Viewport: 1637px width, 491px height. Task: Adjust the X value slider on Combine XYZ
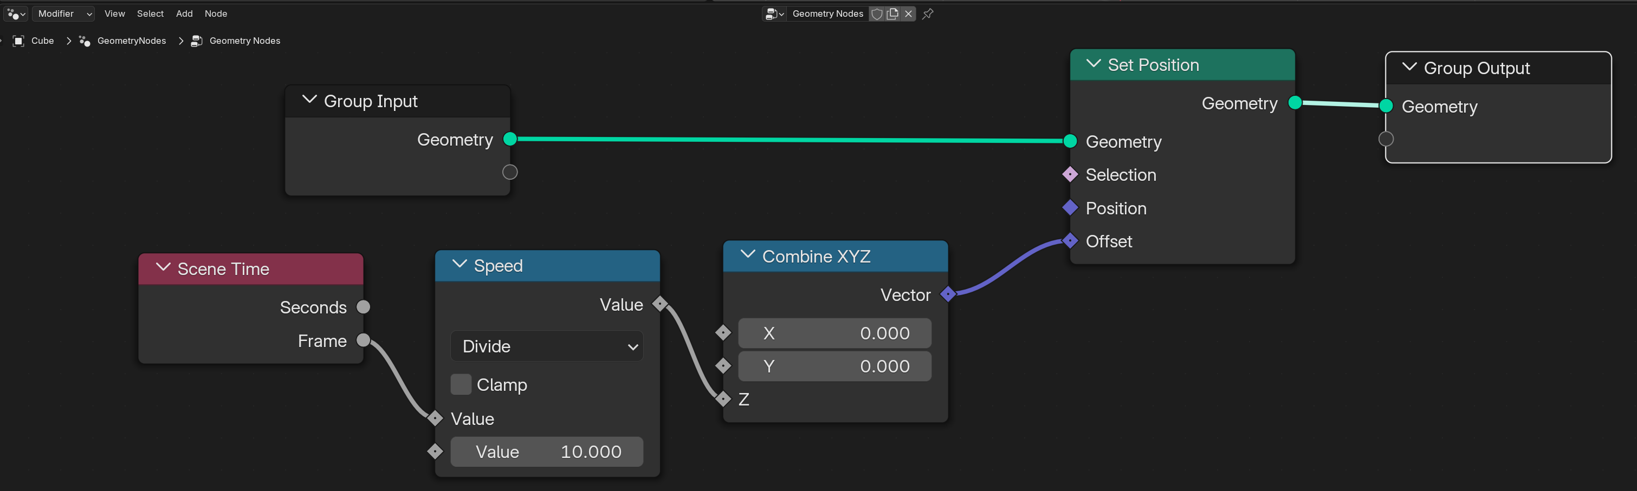coord(834,333)
